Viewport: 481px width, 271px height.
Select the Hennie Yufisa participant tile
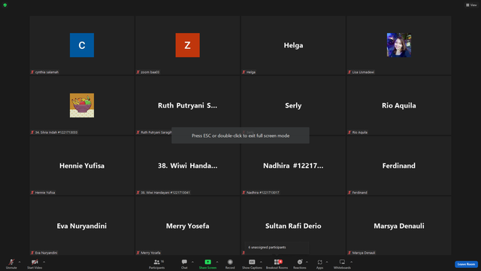(x=82, y=166)
